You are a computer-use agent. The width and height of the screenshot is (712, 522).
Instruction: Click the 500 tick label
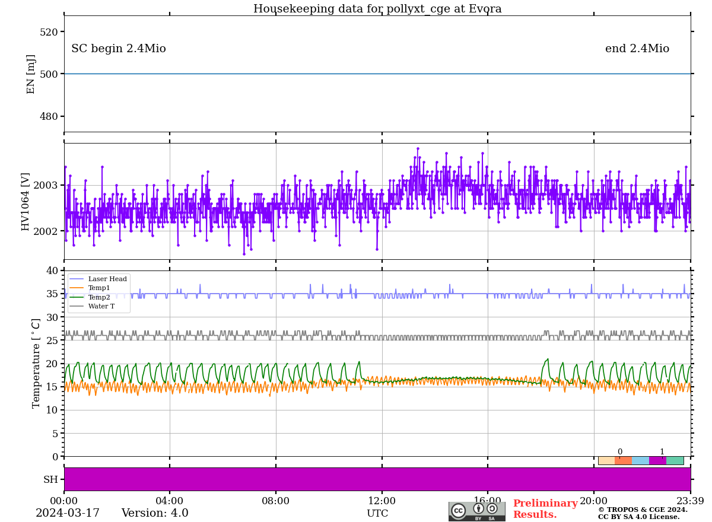pyautogui.click(x=50, y=74)
